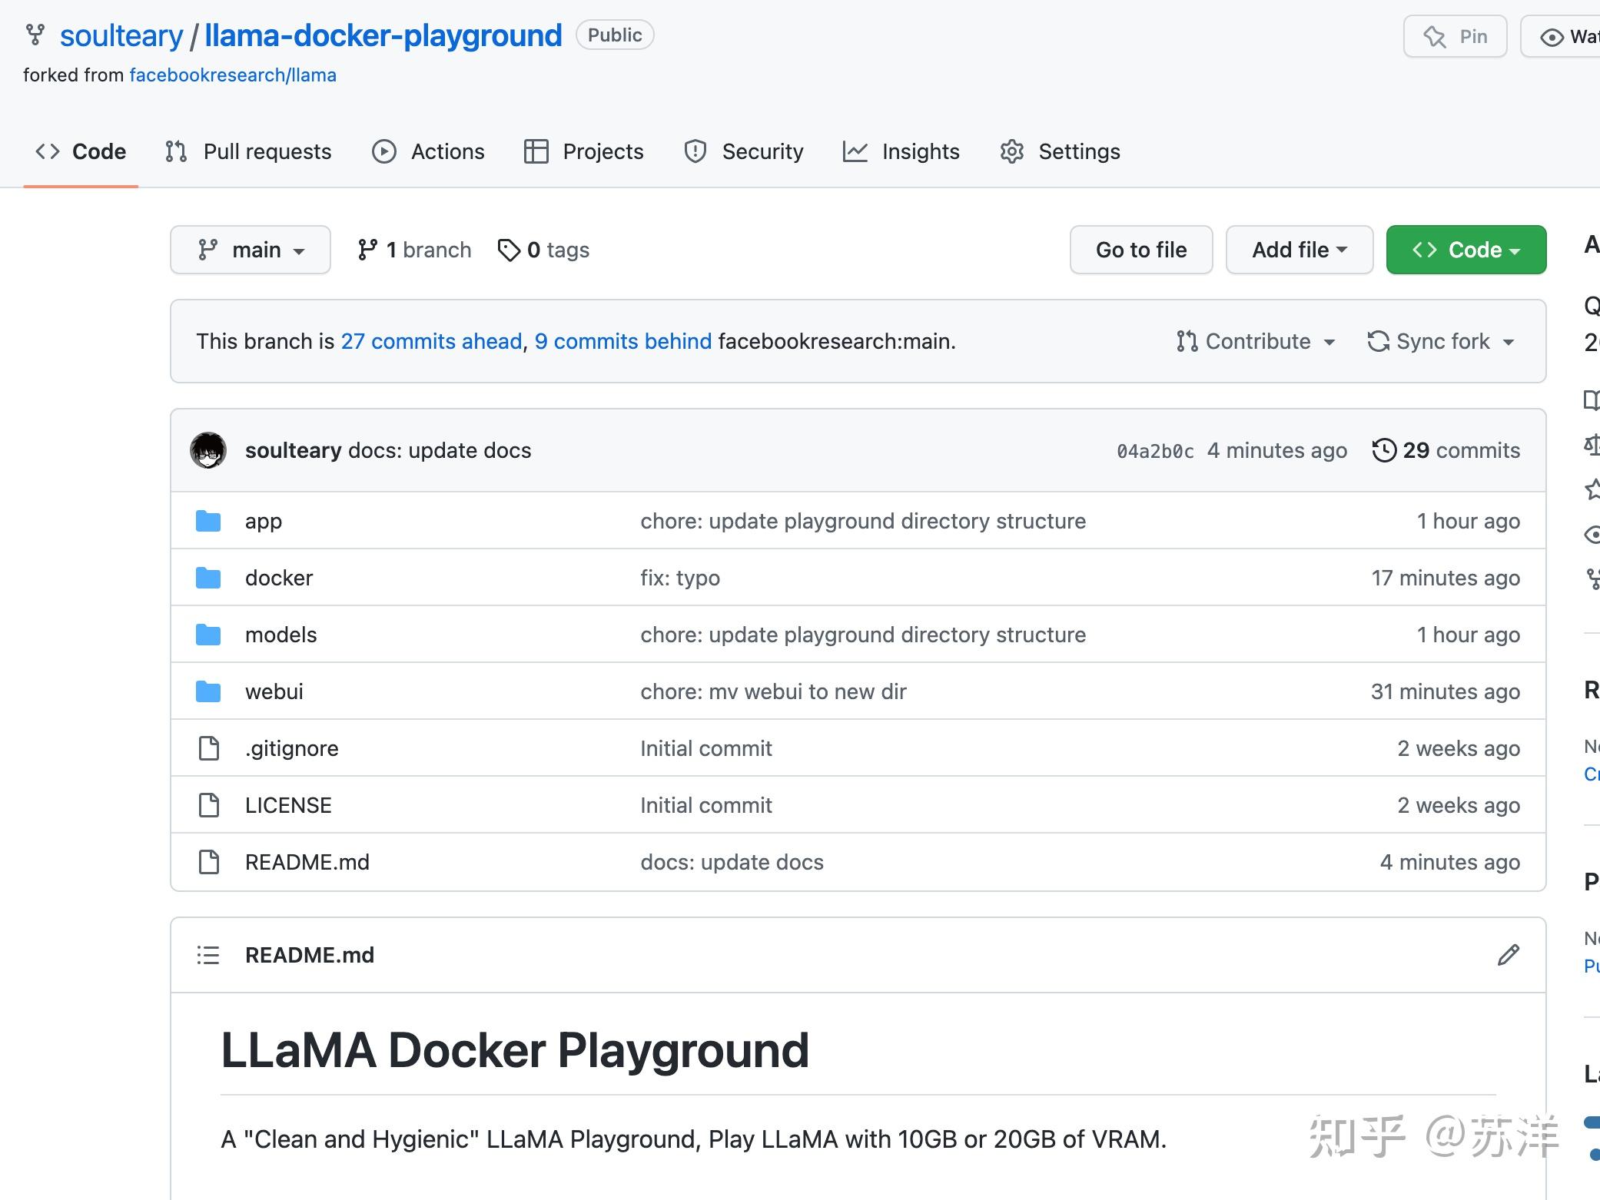Click the commit history clock icon
The image size is (1600, 1200).
pos(1383,450)
